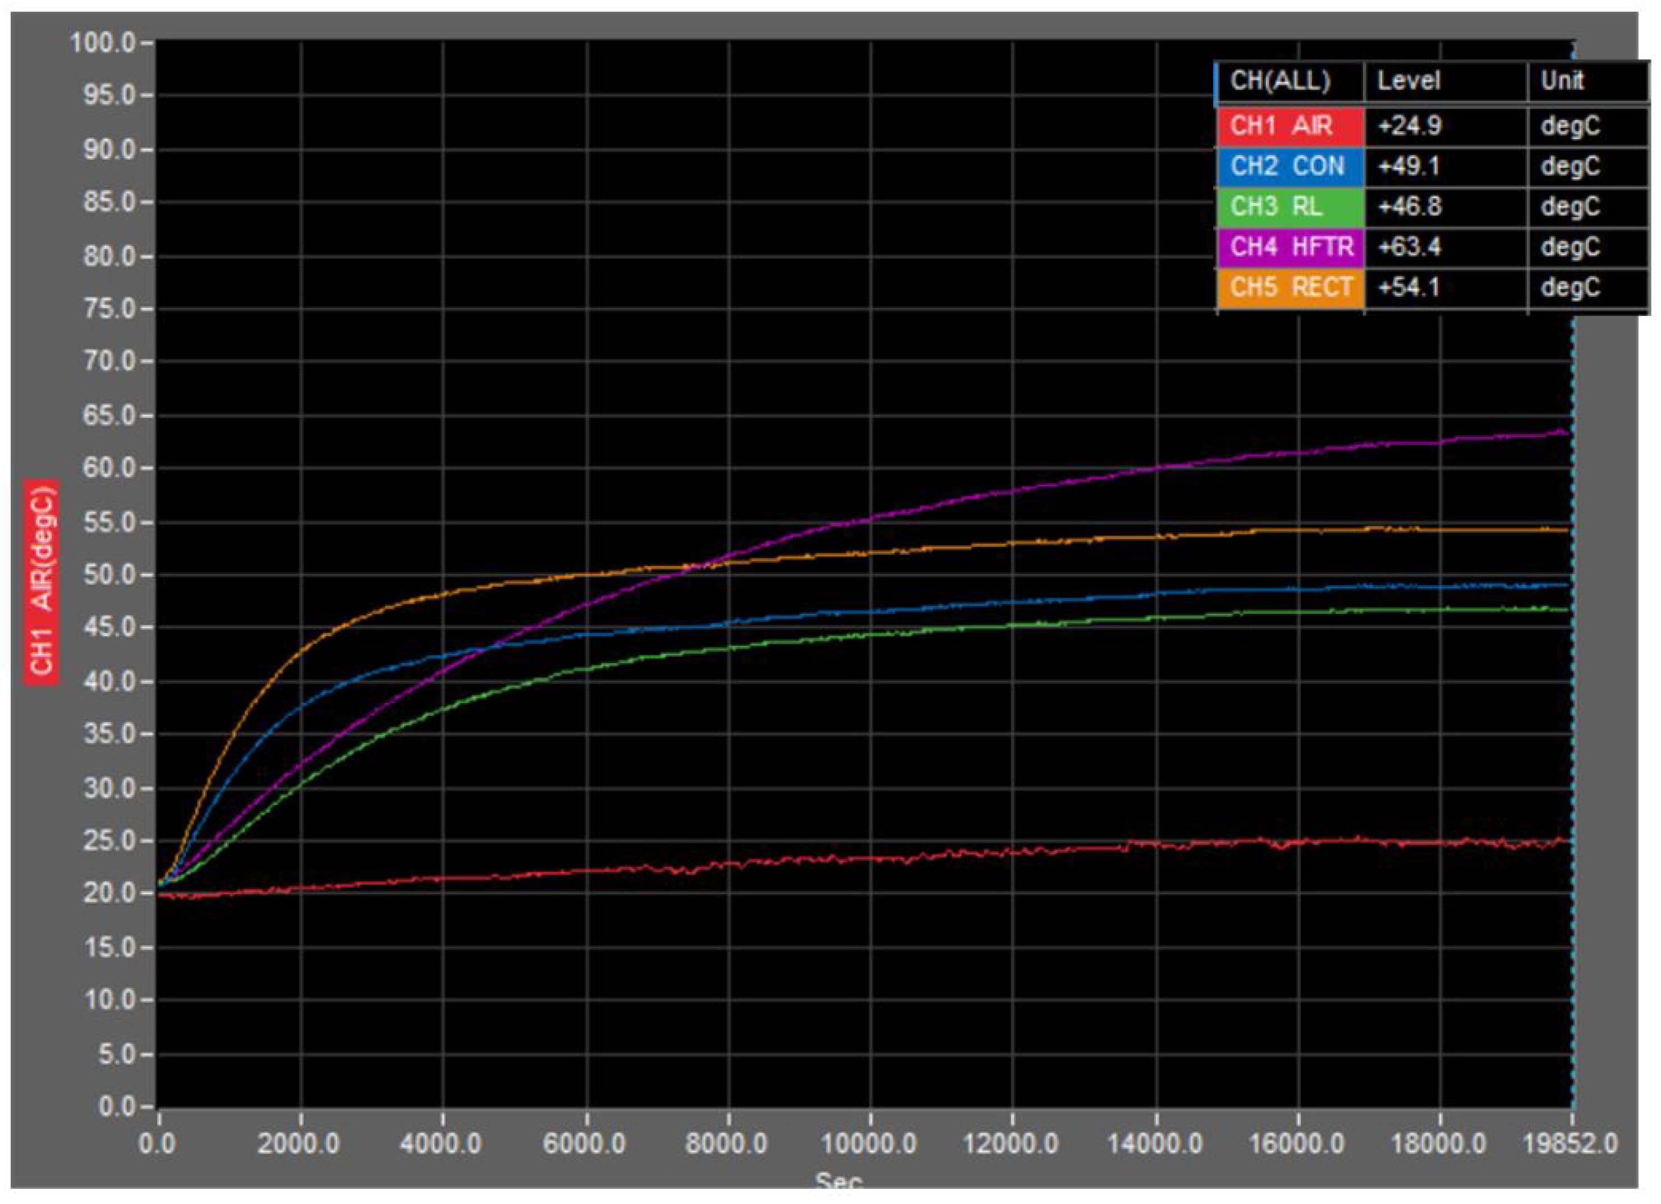Click the CH(ALL) header cell
Screen dimensions: 1661x1204
1280,81
